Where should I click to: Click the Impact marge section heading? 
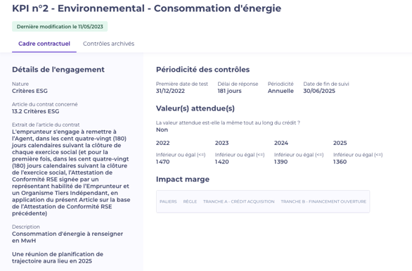[183, 179]
